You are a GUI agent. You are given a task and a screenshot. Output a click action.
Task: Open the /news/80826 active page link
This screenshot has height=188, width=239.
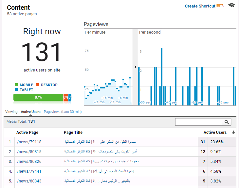coord(29,162)
